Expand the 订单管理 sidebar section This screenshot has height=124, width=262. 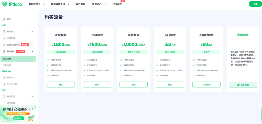[32, 103]
